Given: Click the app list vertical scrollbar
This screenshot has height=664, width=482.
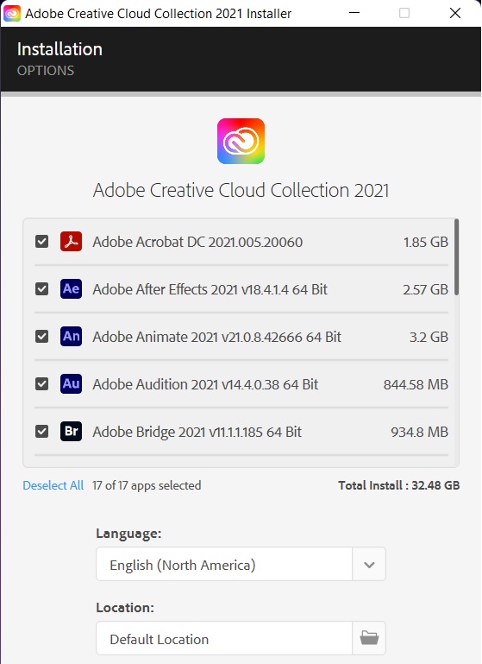Looking at the screenshot, I should pos(457,256).
